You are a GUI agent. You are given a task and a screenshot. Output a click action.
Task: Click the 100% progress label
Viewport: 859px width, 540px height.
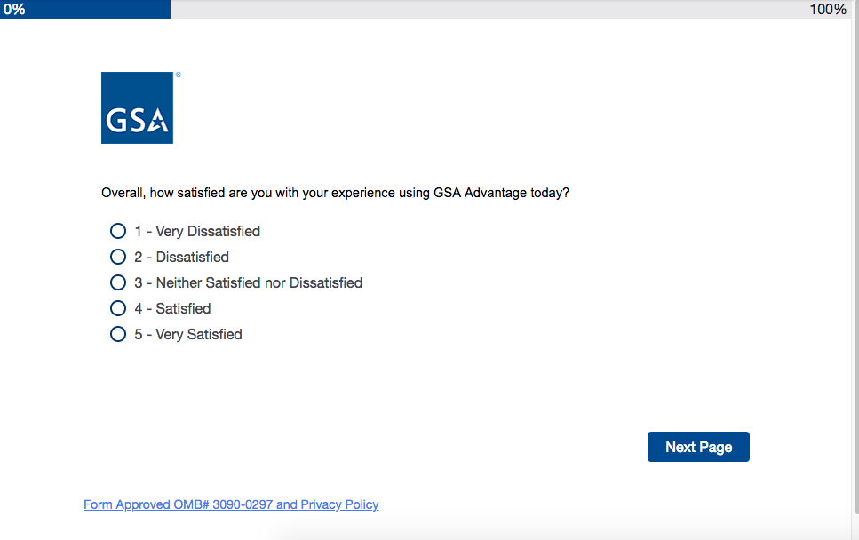coord(827,9)
